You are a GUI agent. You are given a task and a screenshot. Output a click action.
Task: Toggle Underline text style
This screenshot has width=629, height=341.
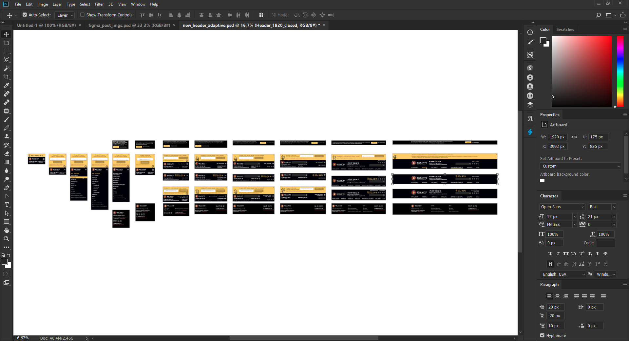[598, 253]
